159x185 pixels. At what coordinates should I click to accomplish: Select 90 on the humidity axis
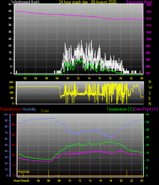[x=6, y=120]
